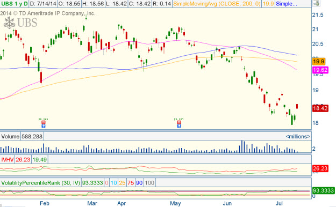
Task: Click the high value H: 18.56
Action: click(x=93, y=4)
